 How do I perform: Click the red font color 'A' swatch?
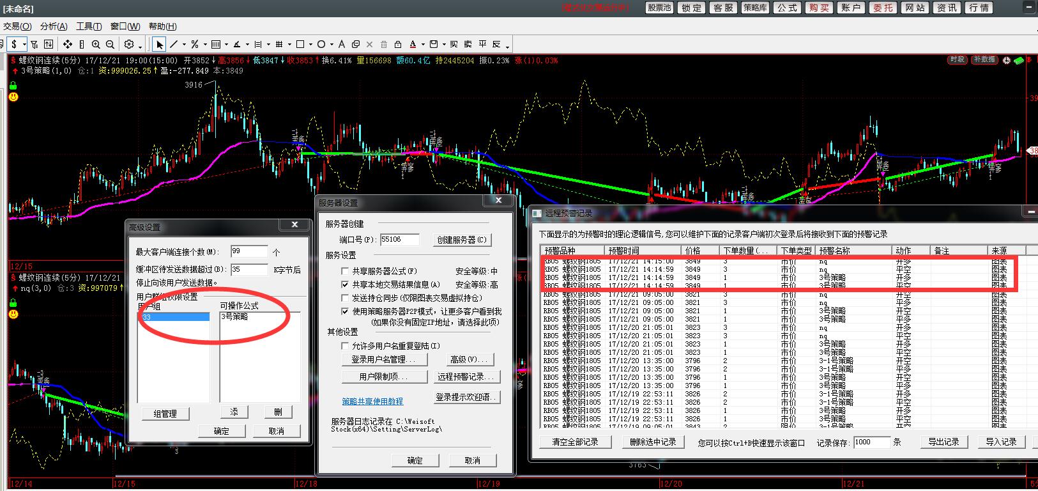413,44
